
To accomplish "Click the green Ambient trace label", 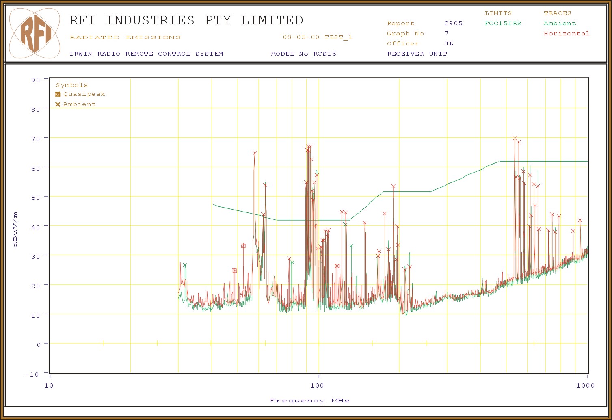I will click(560, 24).
